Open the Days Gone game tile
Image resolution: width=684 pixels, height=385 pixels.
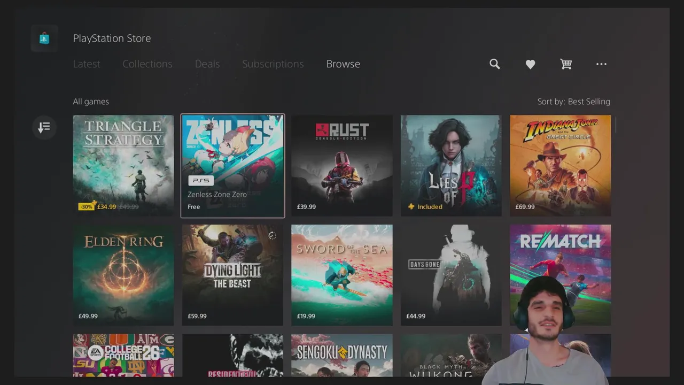[x=451, y=275]
